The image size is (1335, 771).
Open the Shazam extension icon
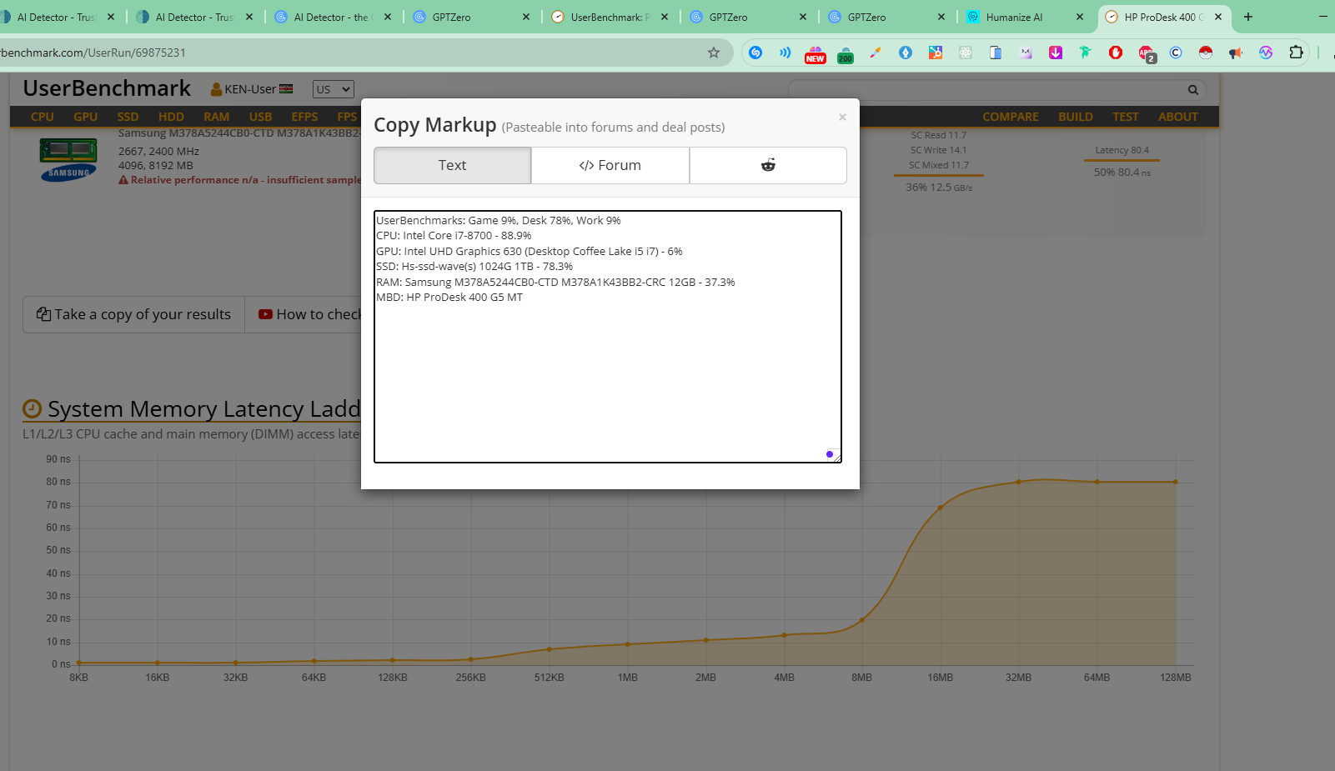(755, 53)
